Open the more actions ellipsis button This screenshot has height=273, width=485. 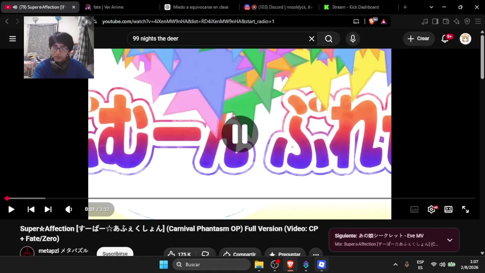tap(316, 254)
